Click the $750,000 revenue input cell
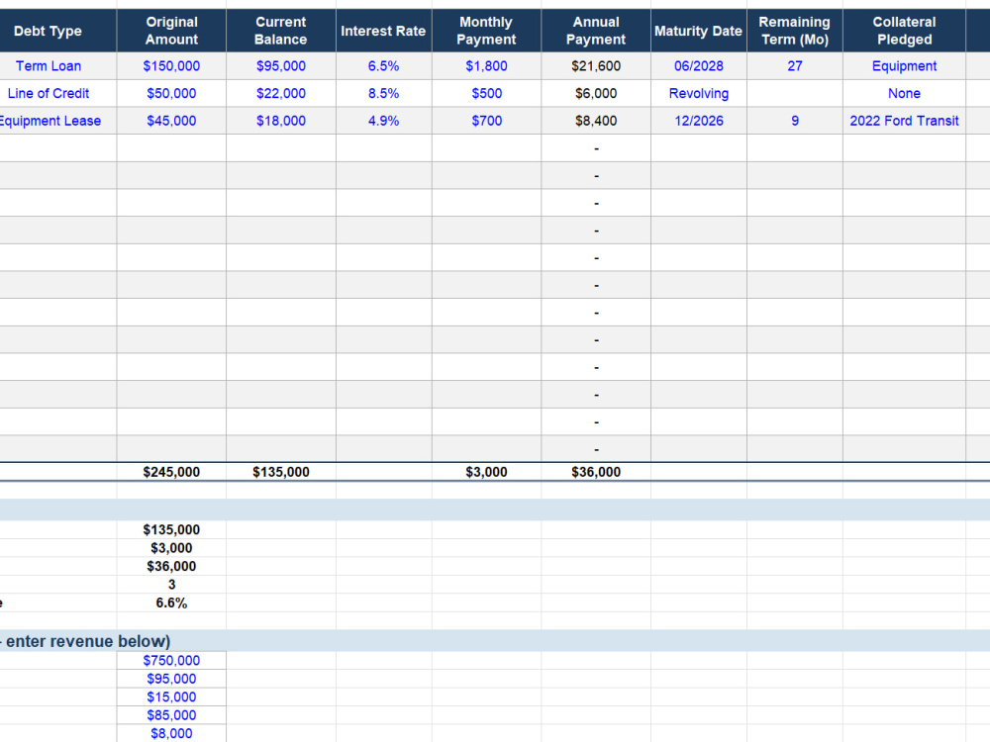 coord(171,661)
